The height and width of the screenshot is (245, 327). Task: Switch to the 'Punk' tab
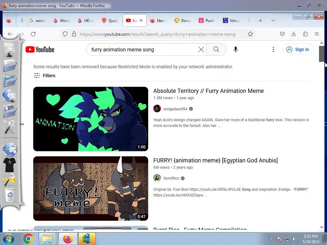207,20
